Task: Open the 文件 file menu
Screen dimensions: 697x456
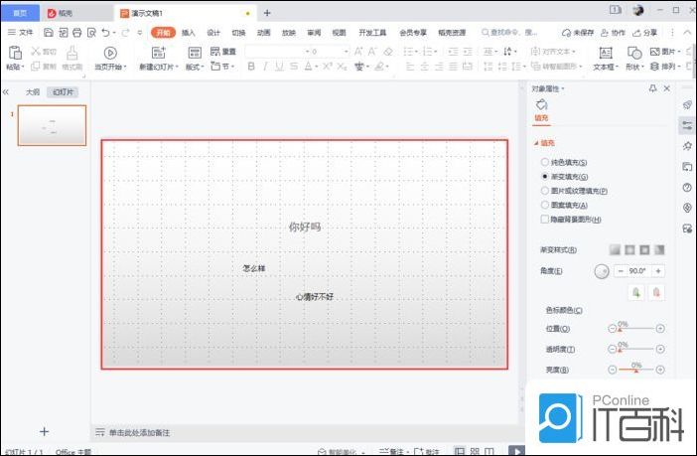Action: click(x=20, y=32)
